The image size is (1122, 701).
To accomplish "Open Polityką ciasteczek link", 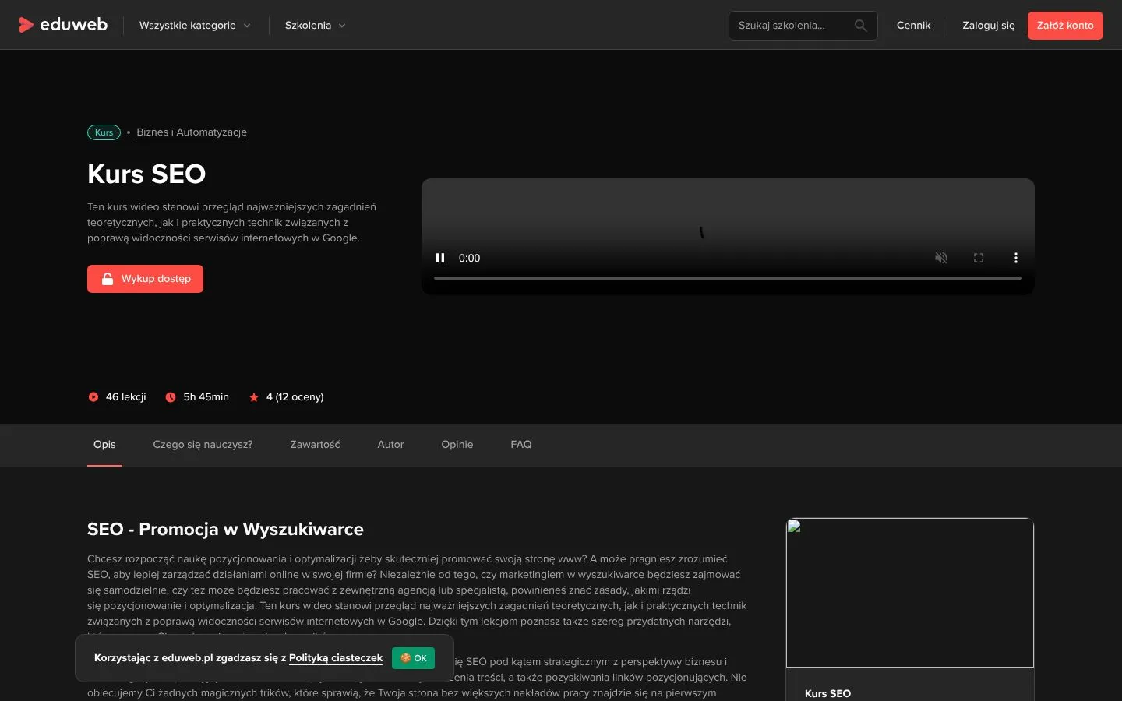I will (336, 658).
